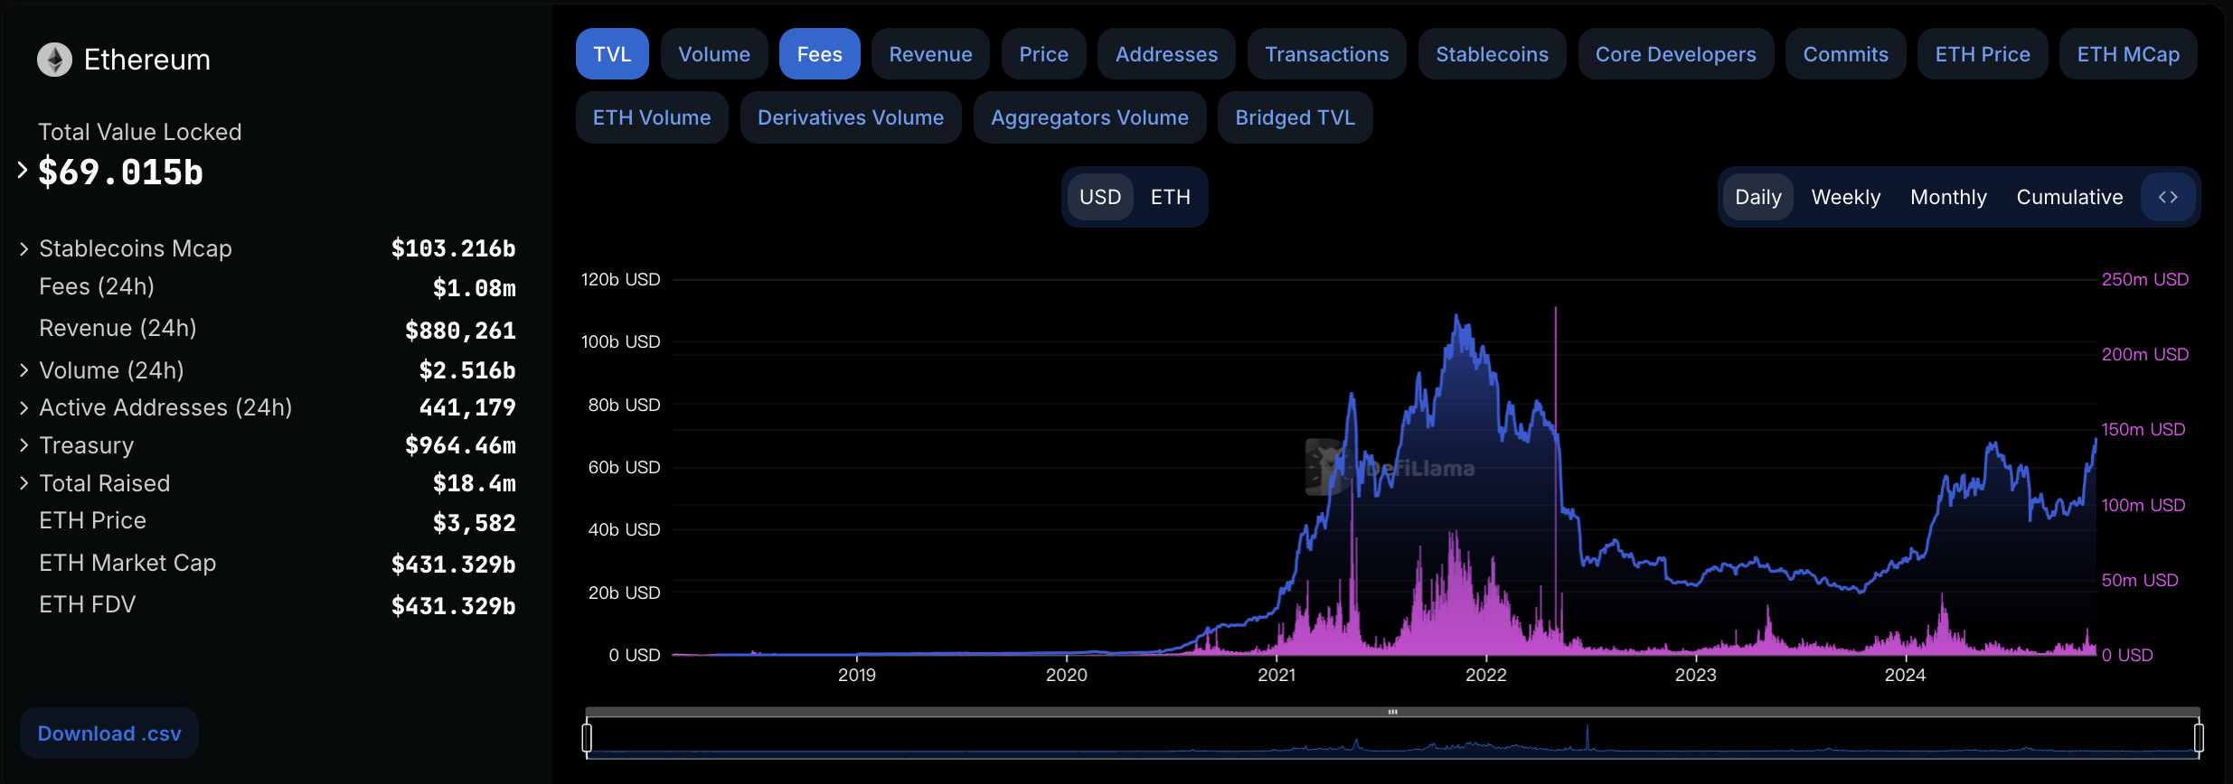
Task: Click the 441,179 active addresses value
Action: [x=467, y=407]
